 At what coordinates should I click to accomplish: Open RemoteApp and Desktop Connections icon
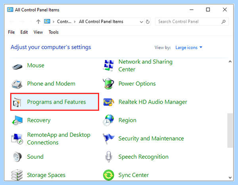tap(17, 139)
